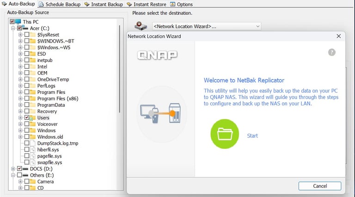Click the $SysReset folder icon

(33, 35)
